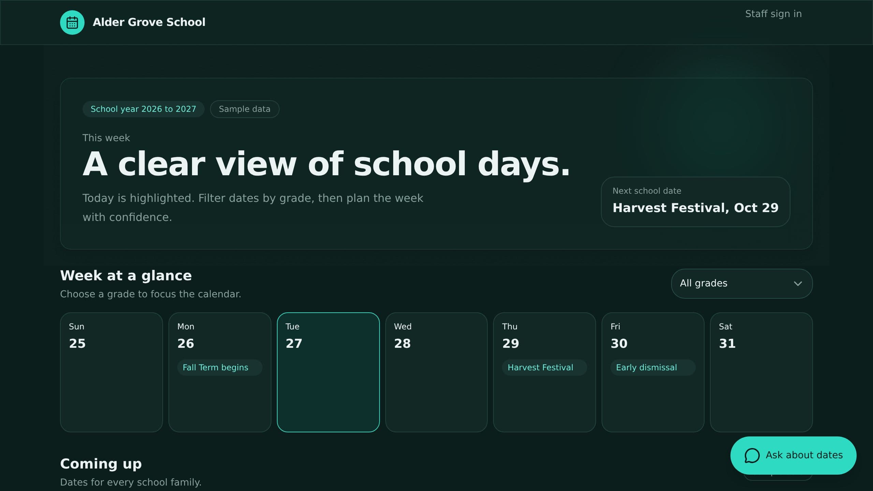
Task: Click the All grades chevron arrow
Action: (x=798, y=284)
